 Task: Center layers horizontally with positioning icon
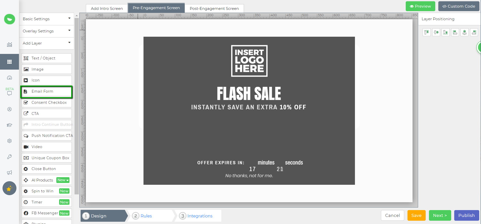464,32
